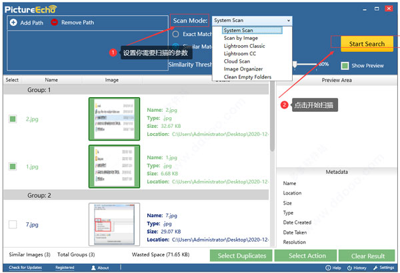
Task: Click the Remove Path minus icon
Action: coord(55,23)
